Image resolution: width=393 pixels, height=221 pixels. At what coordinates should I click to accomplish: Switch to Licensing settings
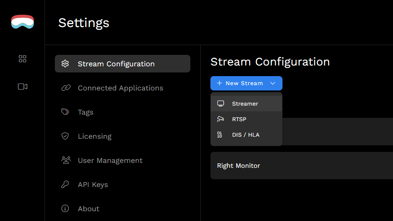click(x=122, y=136)
